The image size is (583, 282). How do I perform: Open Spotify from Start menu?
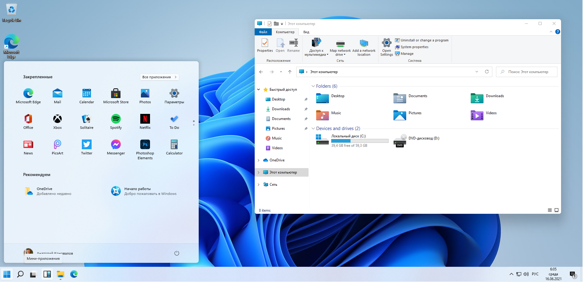[x=116, y=122]
